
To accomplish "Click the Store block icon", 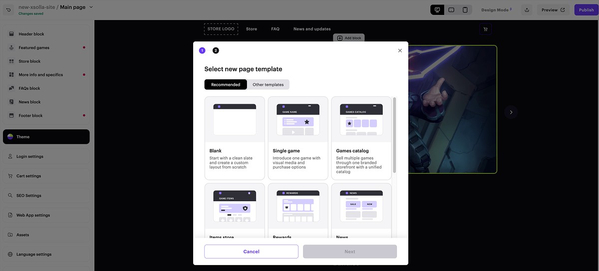I will tap(11, 61).
